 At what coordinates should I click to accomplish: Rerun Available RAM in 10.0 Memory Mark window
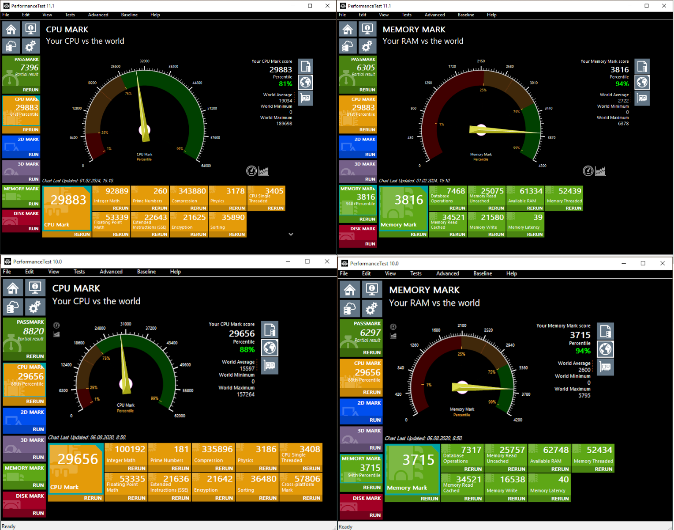(x=560, y=469)
